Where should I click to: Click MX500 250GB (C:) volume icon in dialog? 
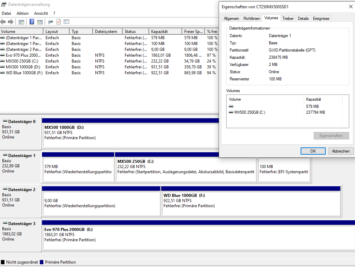point(231,112)
